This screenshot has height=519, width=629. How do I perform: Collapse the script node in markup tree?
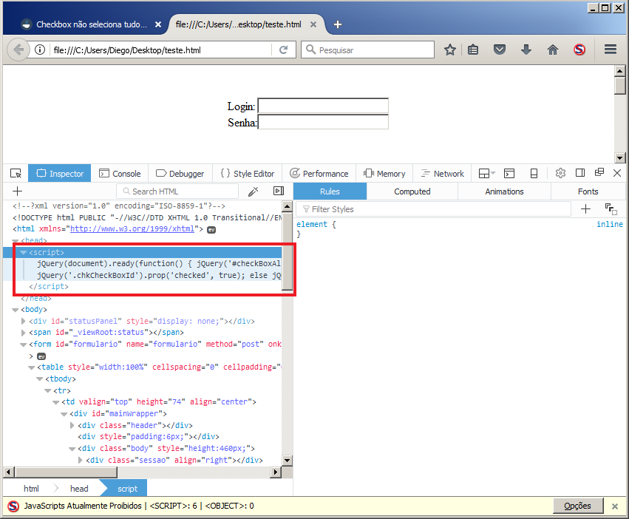point(23,252)
